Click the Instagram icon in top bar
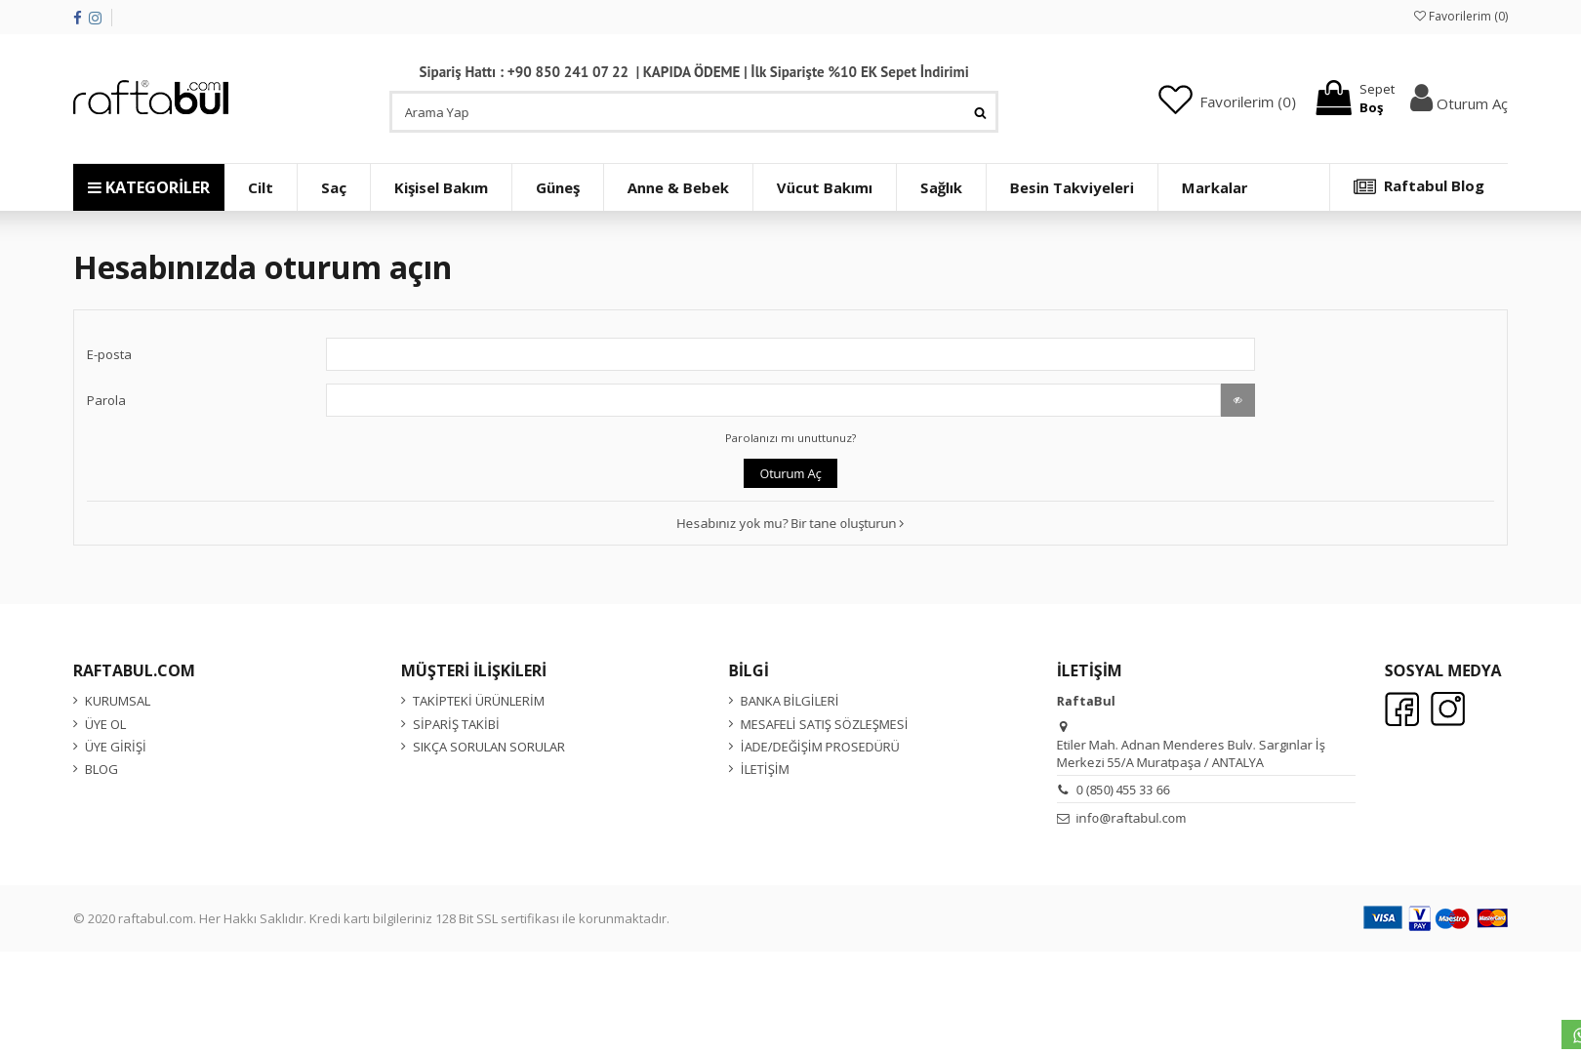 tap(95, 18)
